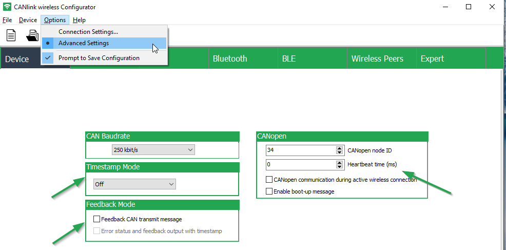Open the Expert tab
Viewport: 506px width, 250px height.
tap(432, 59)
